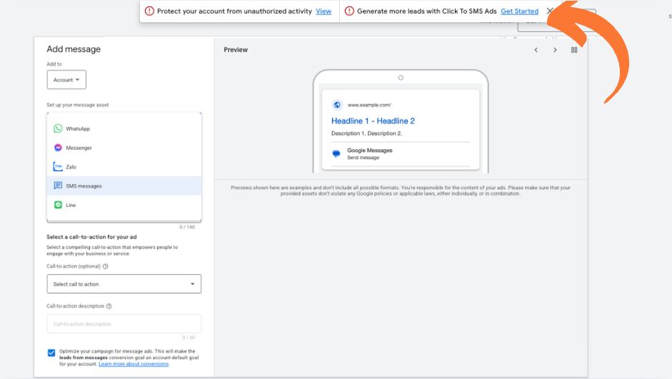
Task: Go to previous preview arrow
Action: (x=536, y=50)
